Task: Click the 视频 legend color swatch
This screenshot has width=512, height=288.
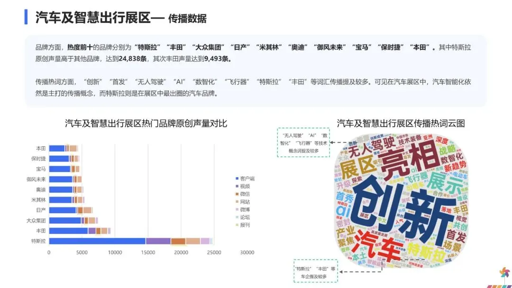Action: 237,186
